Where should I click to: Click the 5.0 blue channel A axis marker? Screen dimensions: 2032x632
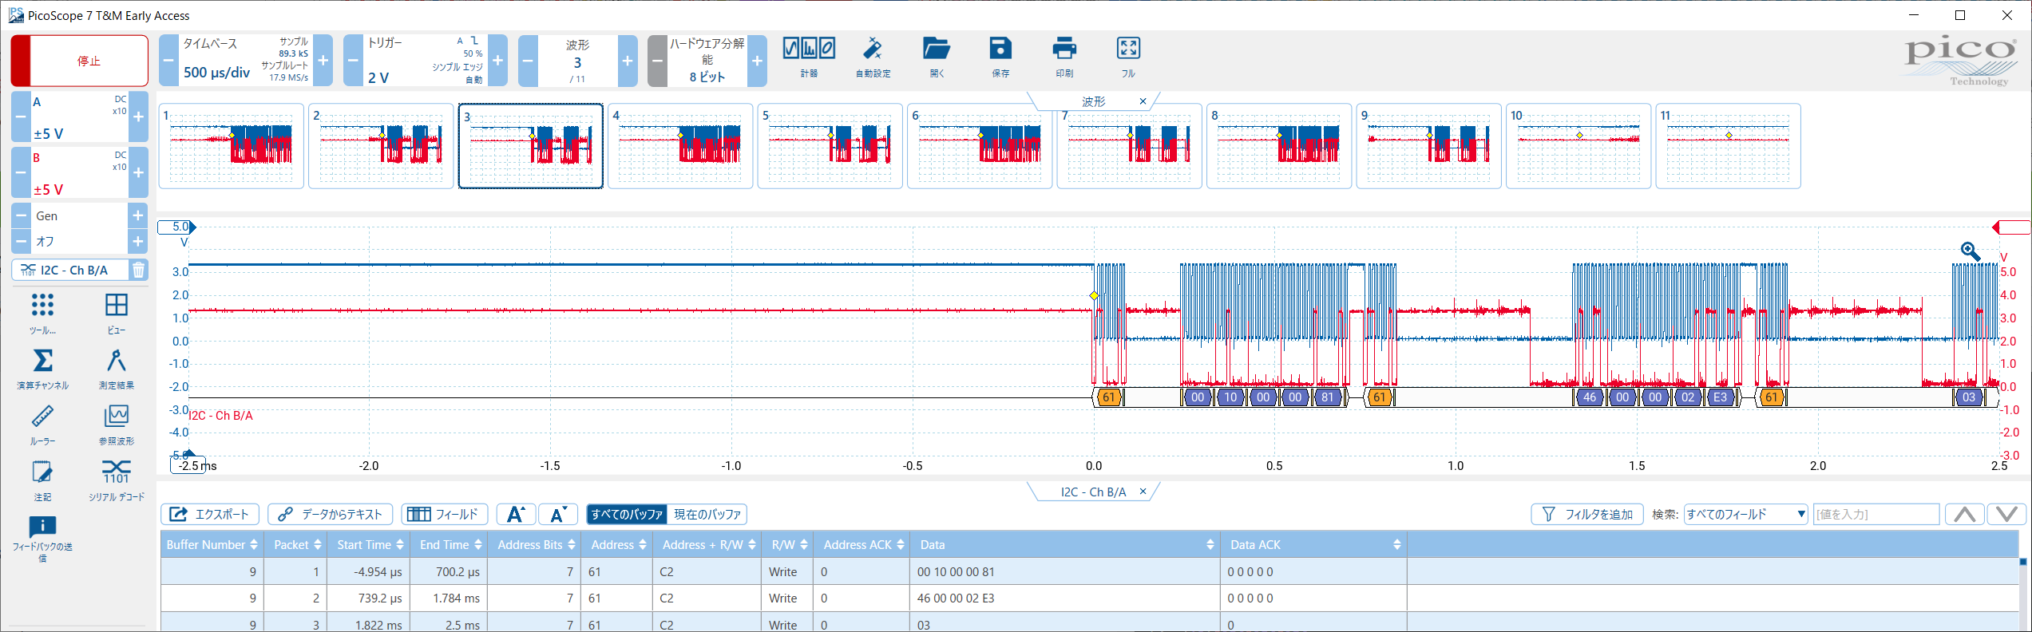click(x=177, y=227)
